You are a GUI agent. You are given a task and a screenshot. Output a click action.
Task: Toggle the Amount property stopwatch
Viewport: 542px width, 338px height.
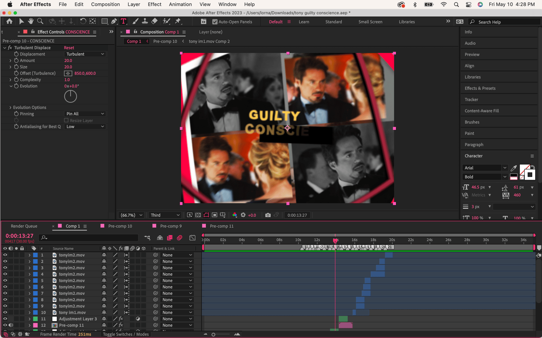tap(16, 61)
